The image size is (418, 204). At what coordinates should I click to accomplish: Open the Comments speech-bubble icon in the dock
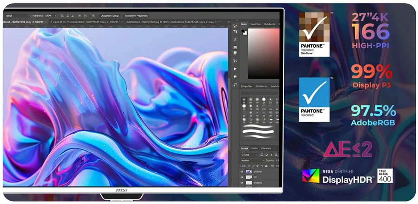point(235,77)
